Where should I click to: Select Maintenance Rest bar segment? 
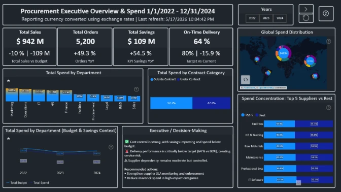tap(314, 157)
